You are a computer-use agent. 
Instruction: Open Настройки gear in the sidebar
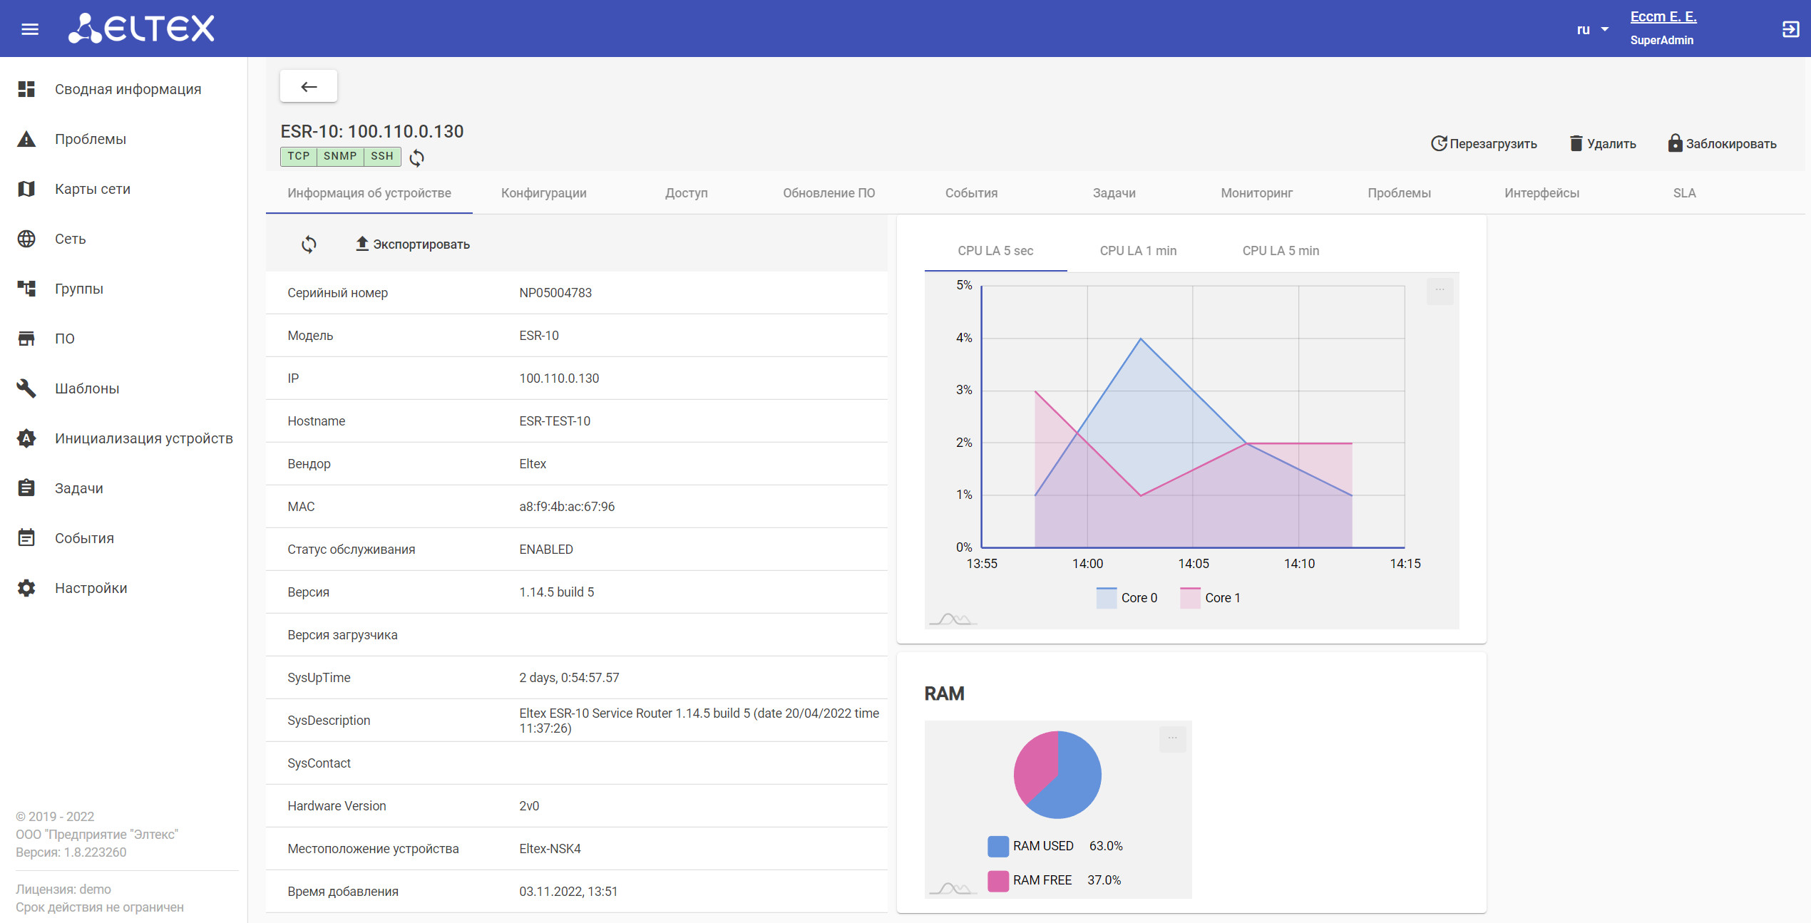tap(91, 588)
